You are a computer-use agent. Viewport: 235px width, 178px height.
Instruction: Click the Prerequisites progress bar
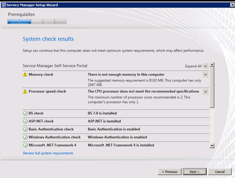click(x=37, y=22)
